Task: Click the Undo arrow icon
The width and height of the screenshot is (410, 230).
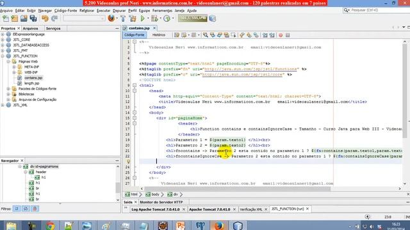Action: tap(45, 19)
